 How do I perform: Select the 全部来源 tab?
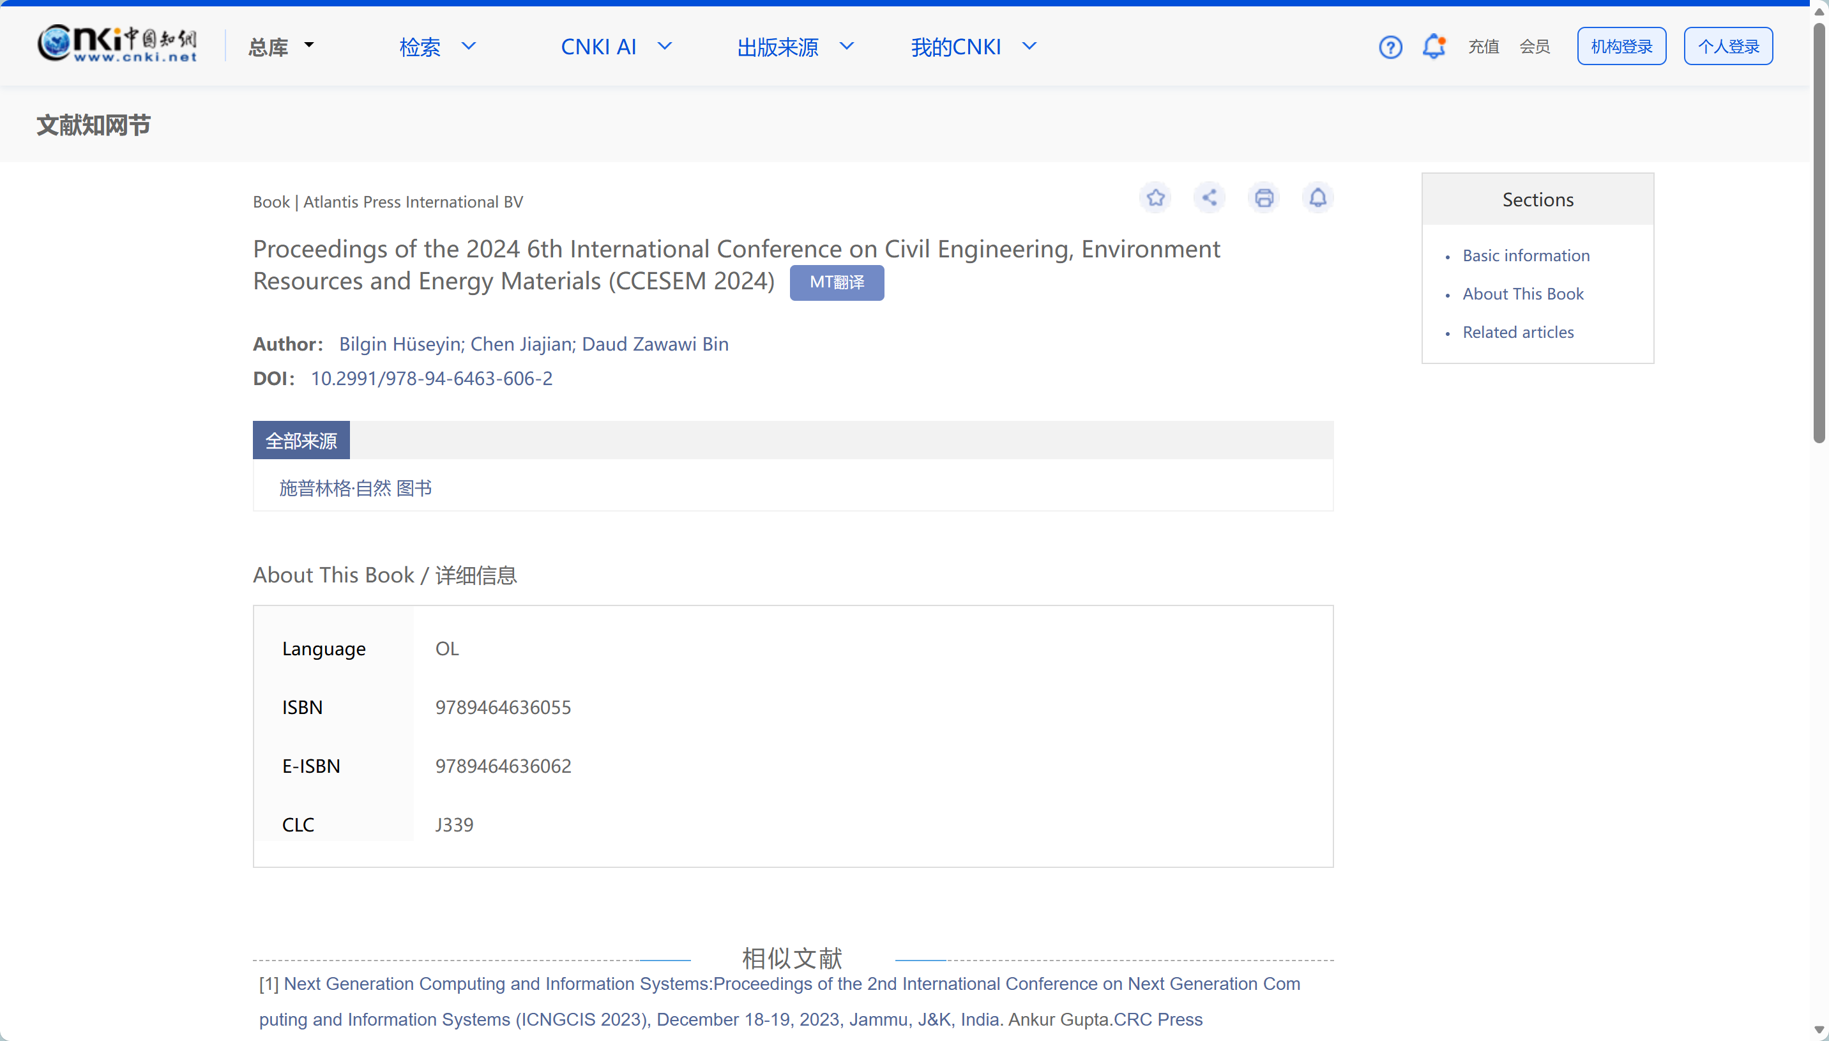point(301,441)
